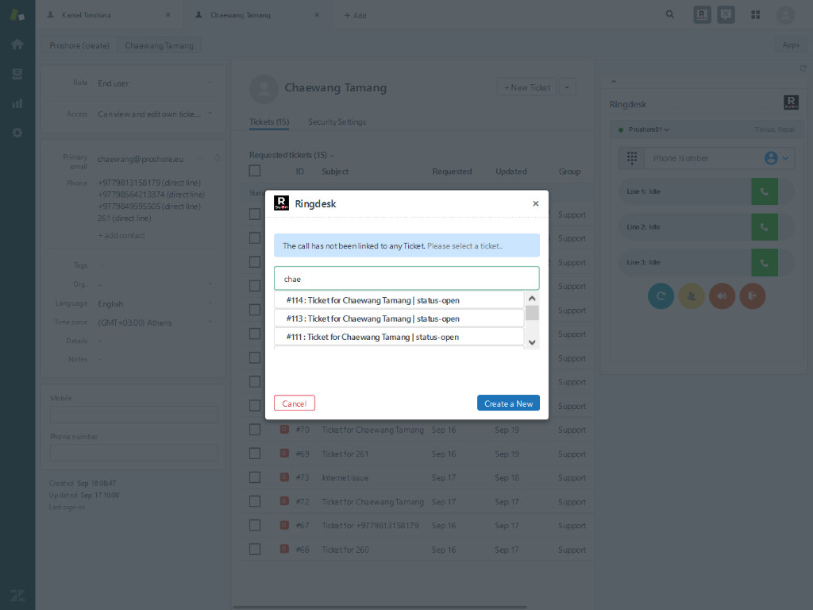Expand the Language dropdown set to English

154,303
